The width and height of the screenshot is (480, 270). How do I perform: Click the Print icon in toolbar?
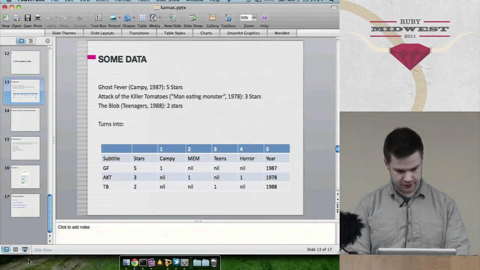(x=37, y=18)
